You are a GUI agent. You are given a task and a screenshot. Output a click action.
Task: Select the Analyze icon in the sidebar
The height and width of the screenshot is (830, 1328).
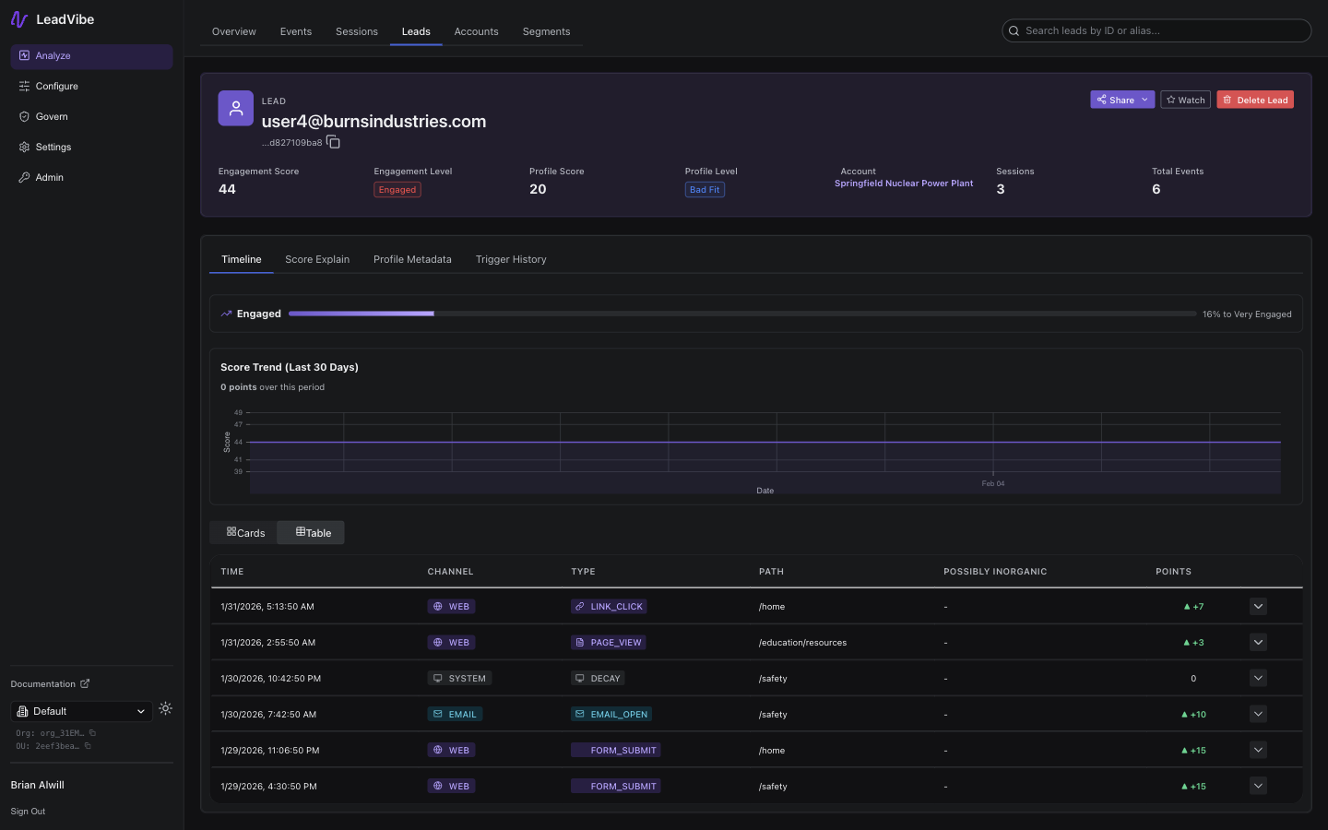pos(24,56)
